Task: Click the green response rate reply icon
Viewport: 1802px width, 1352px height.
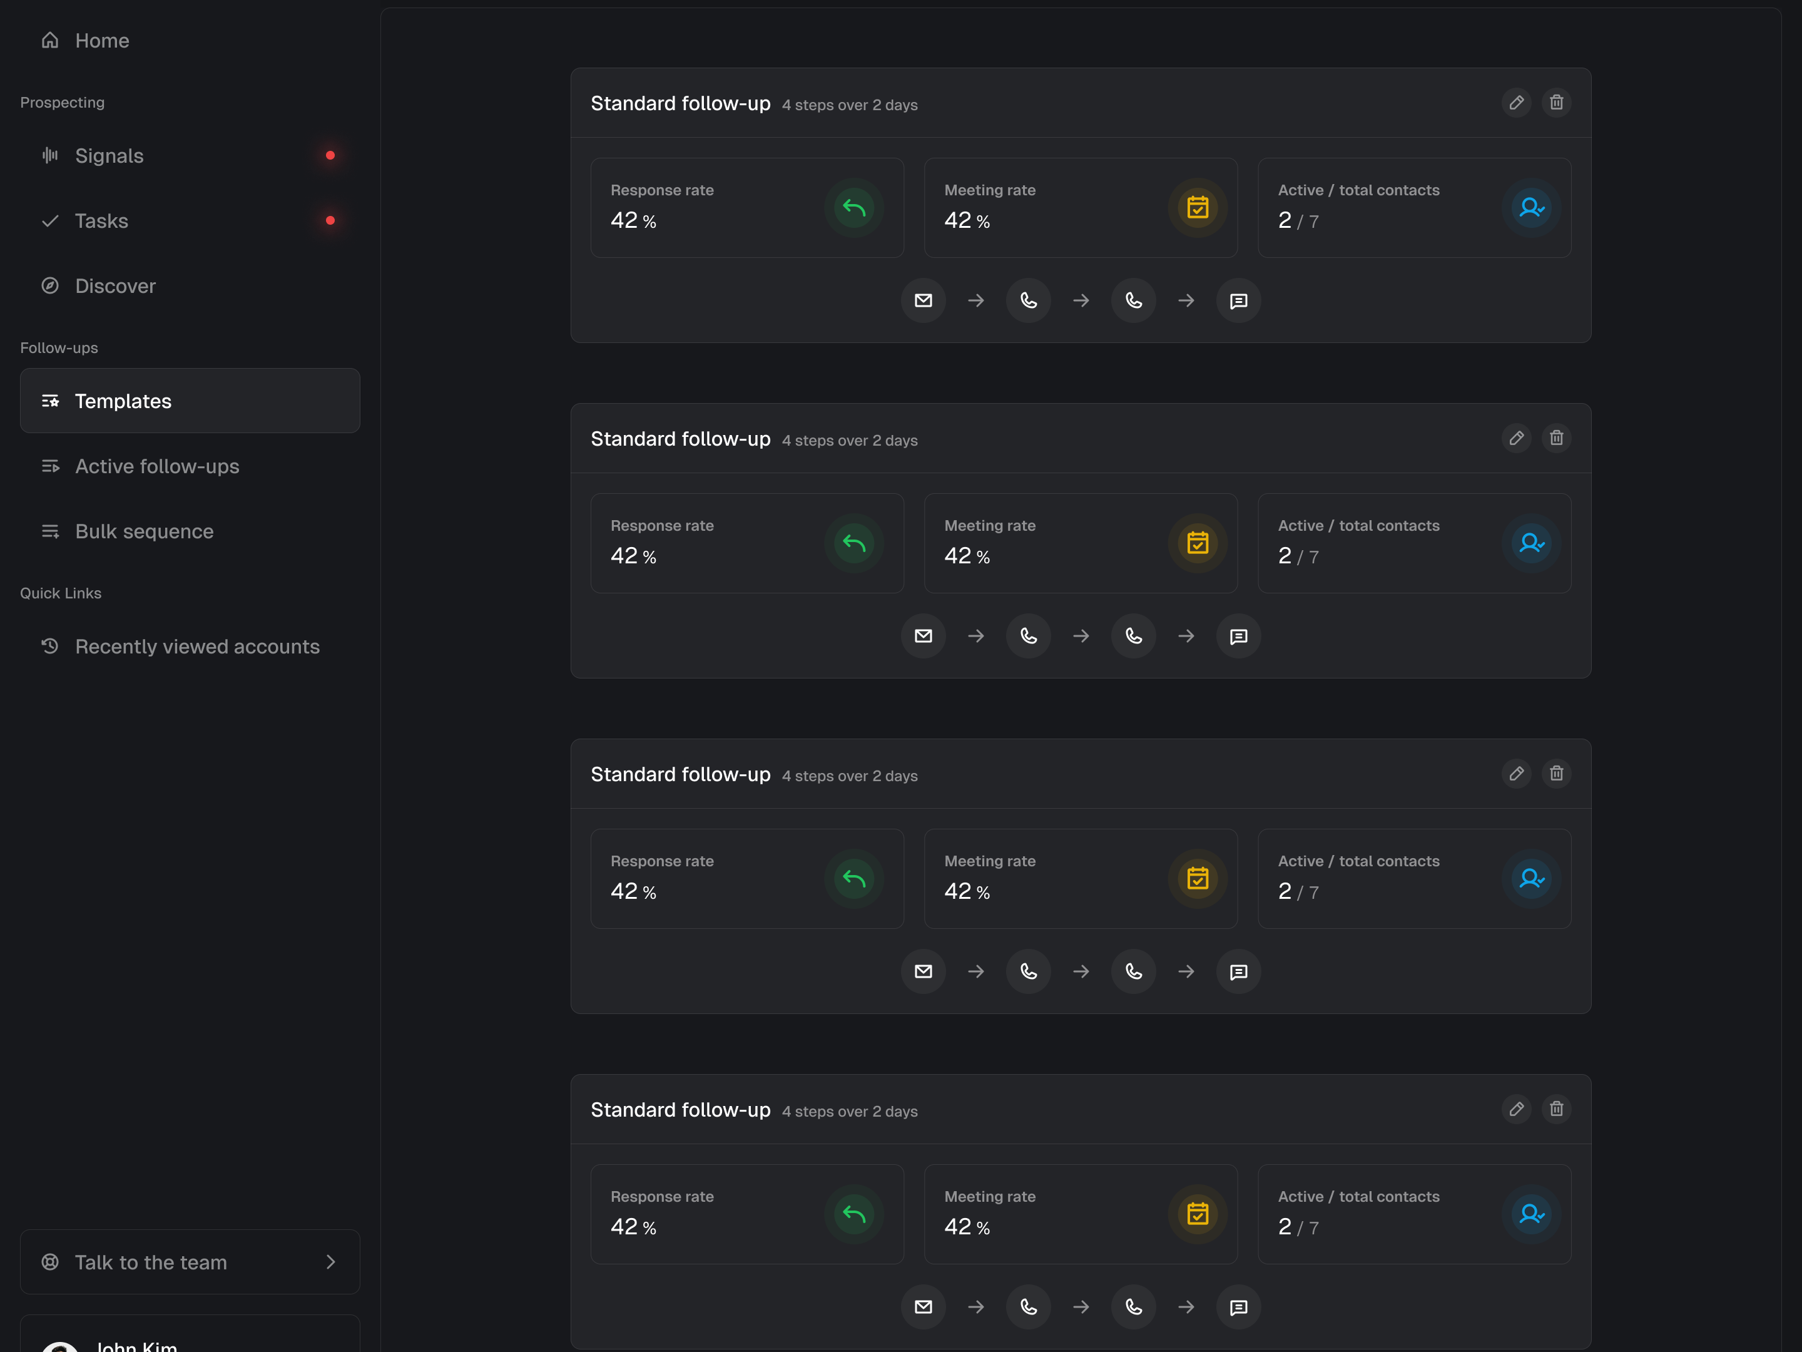Action: (853, 208)
